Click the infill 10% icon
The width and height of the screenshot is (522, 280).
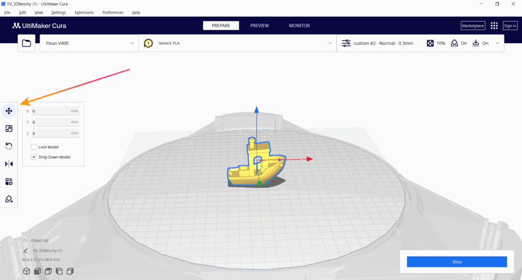click(430, 43)
